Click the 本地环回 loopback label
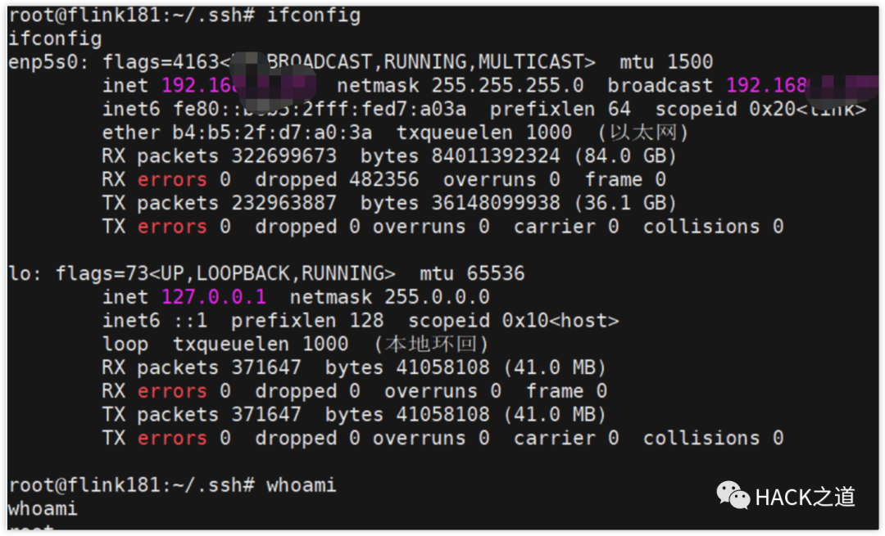 431,344
